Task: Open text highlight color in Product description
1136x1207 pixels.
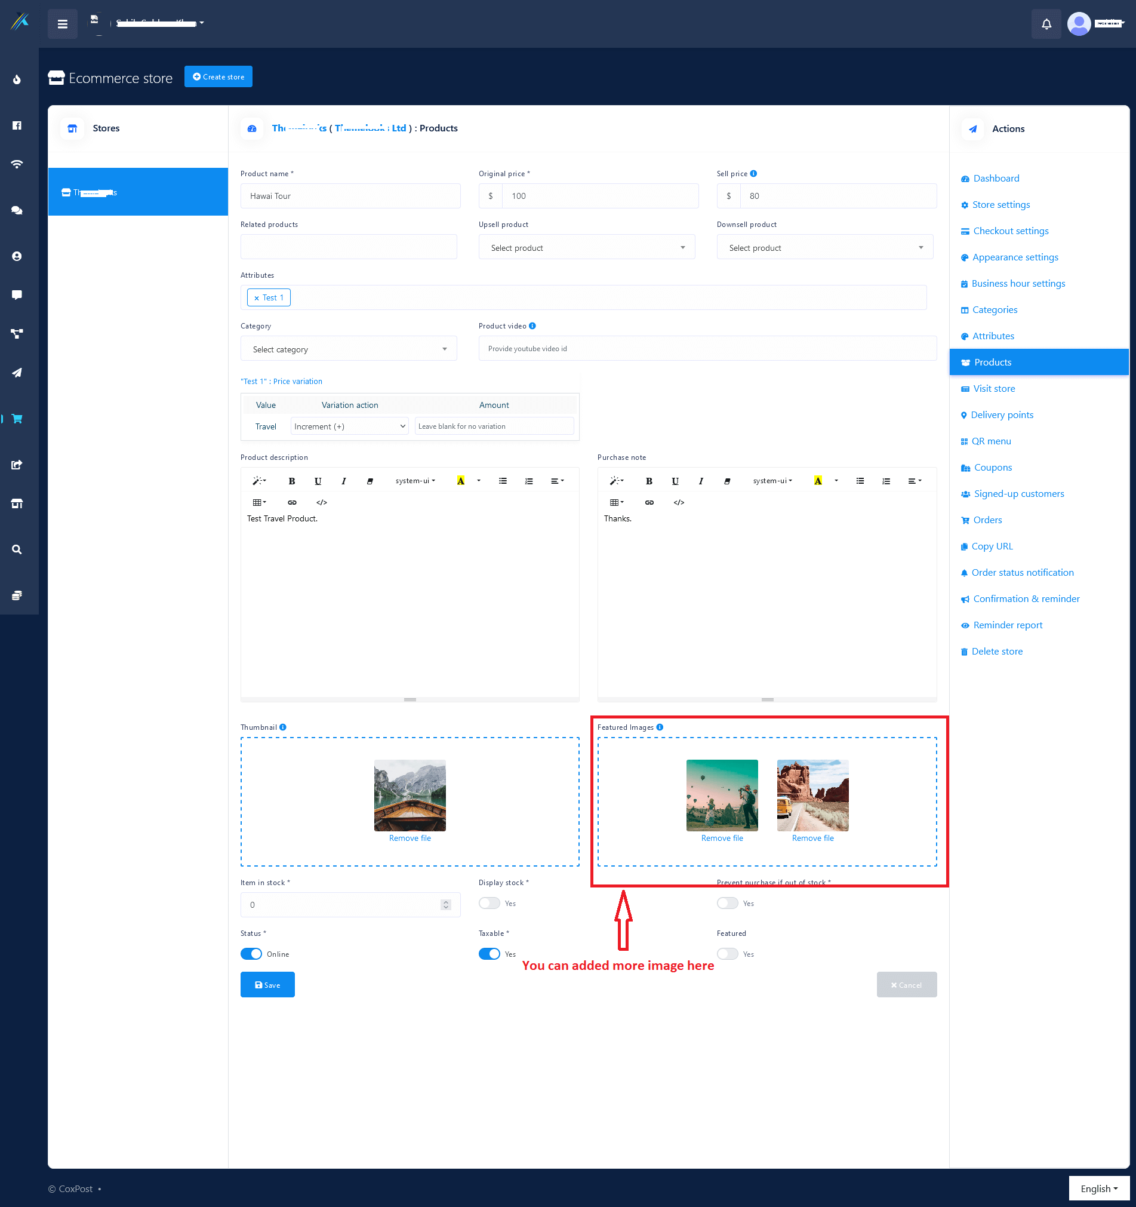Action: click(461, 481)
